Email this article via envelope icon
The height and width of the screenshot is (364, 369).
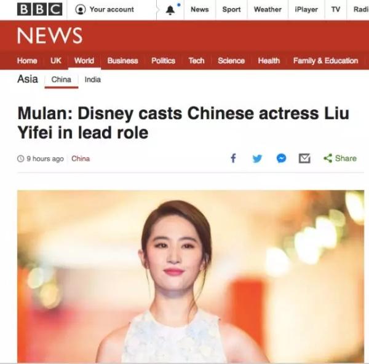pyautogui.click(x=304, y=158)
